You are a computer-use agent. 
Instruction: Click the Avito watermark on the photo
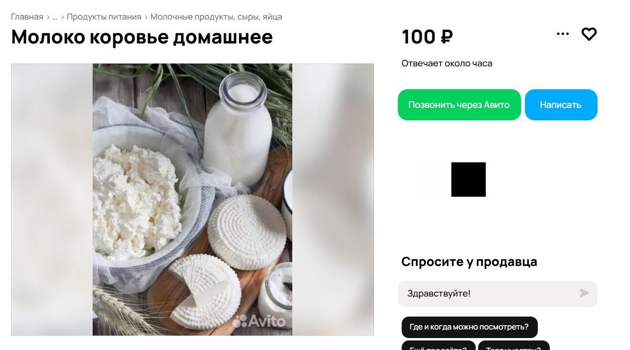pyautogui.click(x=259, y=321)
